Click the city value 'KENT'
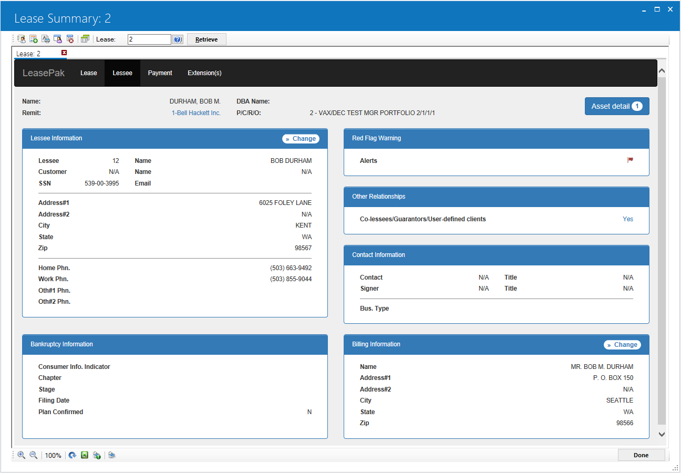The image size is (681, 473). (x=304, y=225)
